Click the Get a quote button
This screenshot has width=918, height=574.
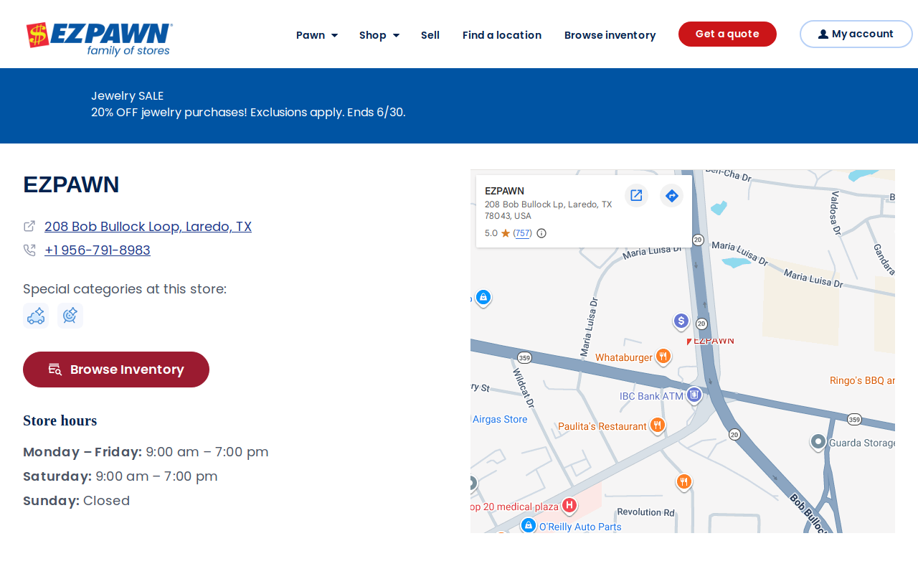point(727,34)
